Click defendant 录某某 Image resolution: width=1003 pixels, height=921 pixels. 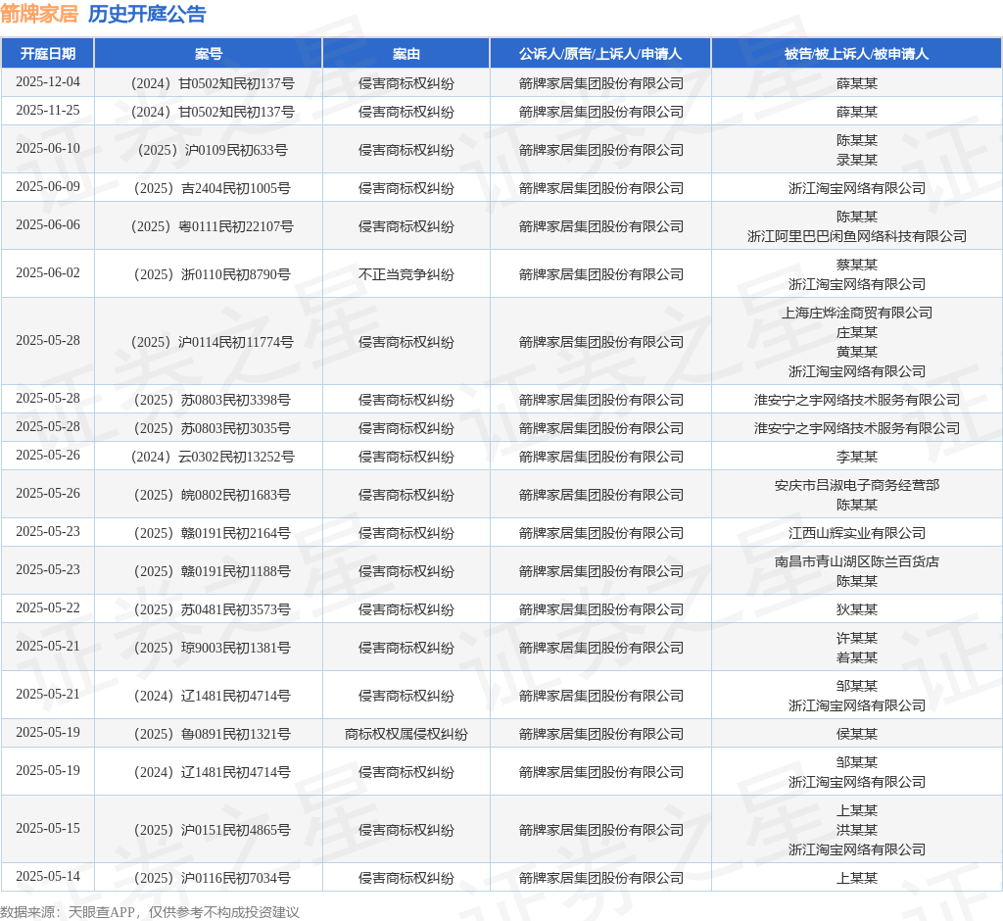856,160
